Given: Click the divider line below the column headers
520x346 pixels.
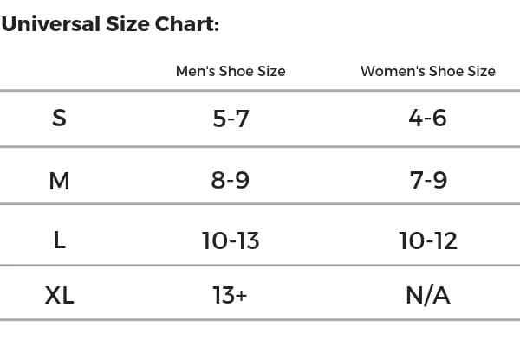Looking at the screenshot, I should click(x=260, y=90).
